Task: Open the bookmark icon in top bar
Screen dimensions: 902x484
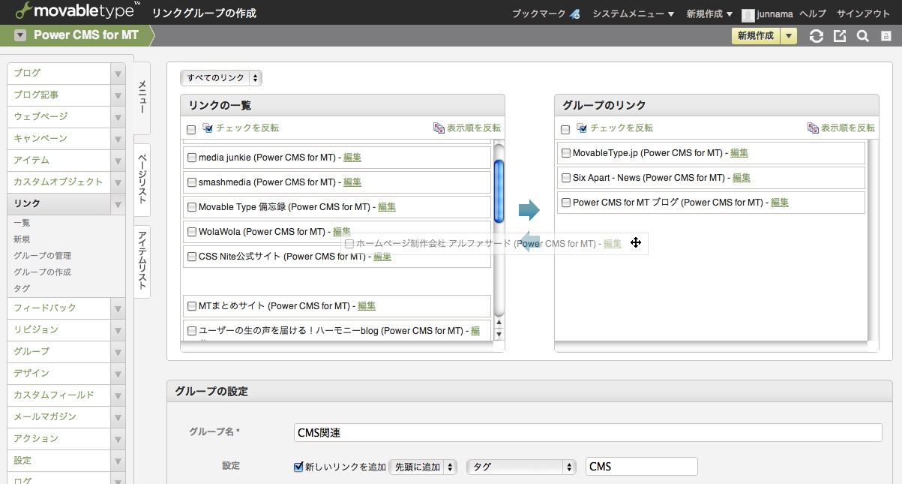Action: [575, 14]
